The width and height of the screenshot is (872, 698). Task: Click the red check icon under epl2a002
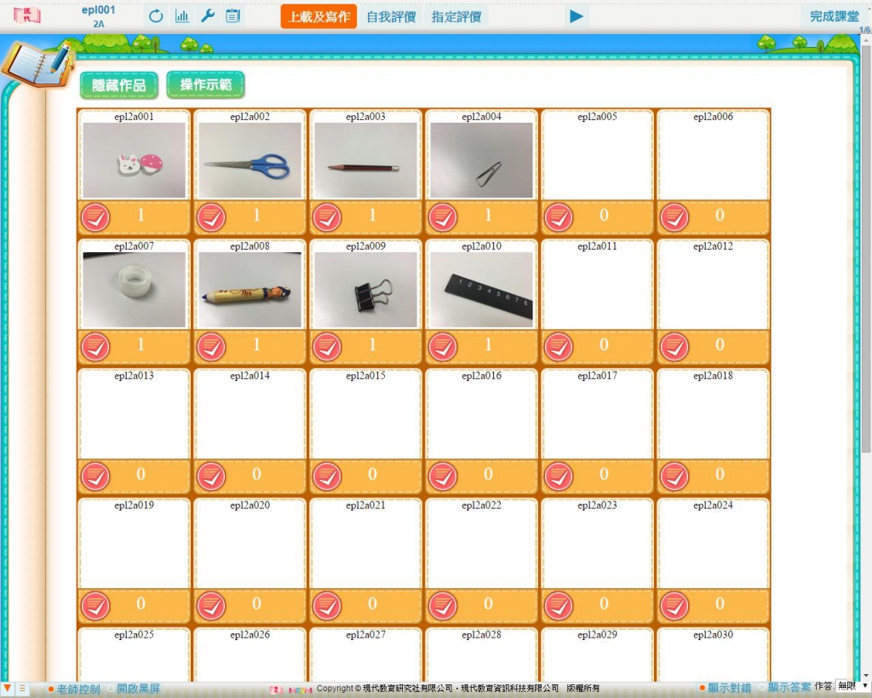211,217
